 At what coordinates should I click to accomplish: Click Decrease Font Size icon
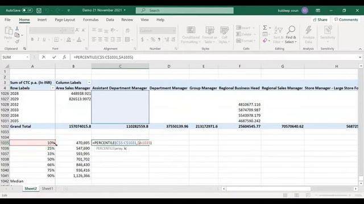point(84,30)
